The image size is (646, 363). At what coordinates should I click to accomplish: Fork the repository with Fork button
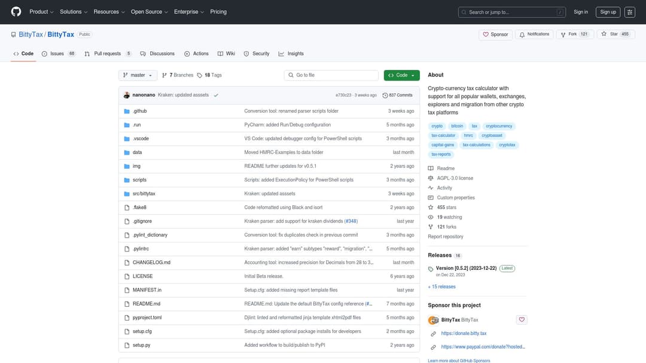coord(575,35)
